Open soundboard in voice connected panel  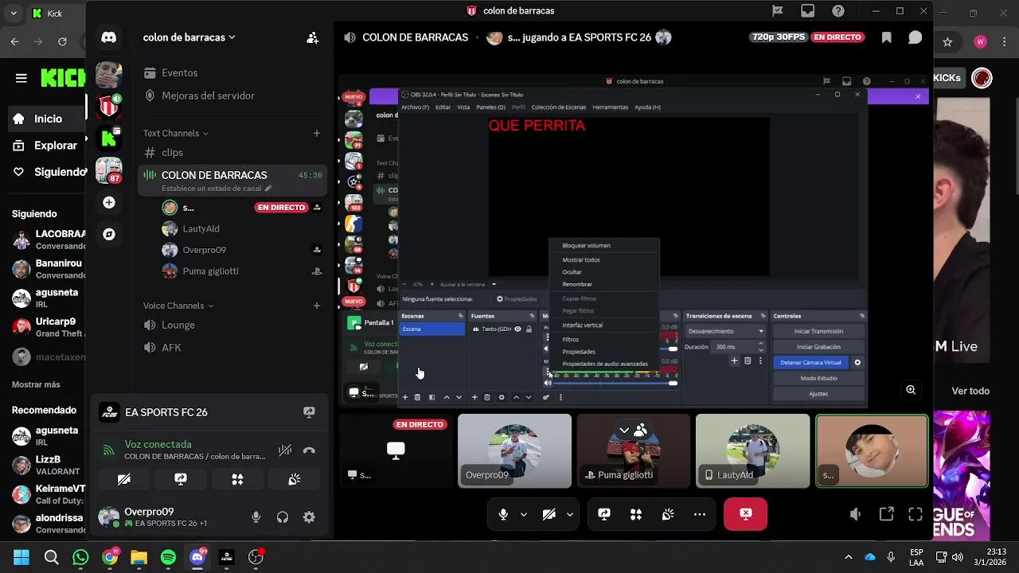[295, 479]
